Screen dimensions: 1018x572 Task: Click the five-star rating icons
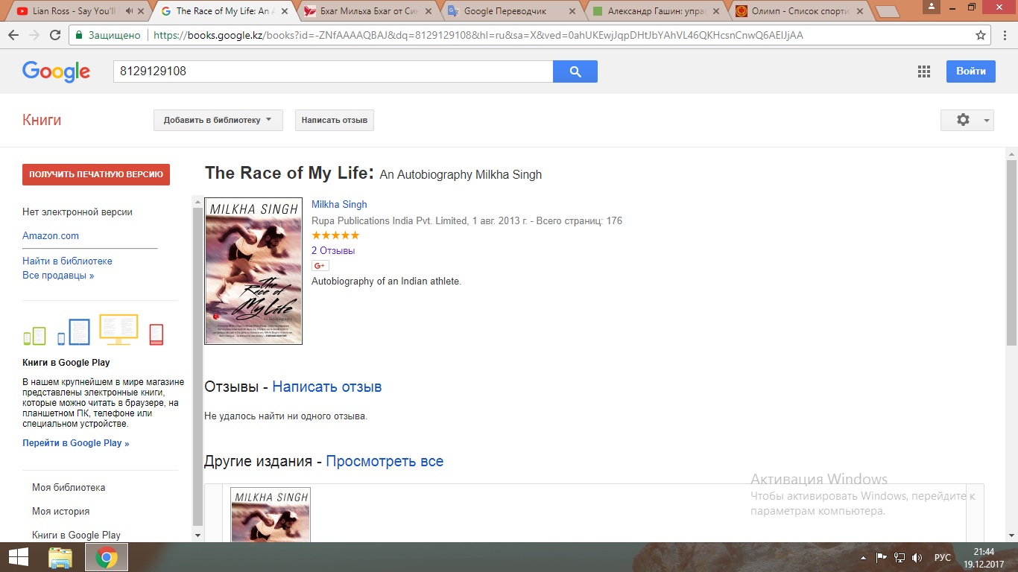[335, 235]
